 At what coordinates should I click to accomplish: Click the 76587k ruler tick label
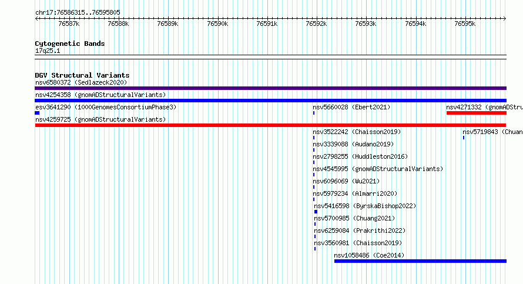point(69,24)
